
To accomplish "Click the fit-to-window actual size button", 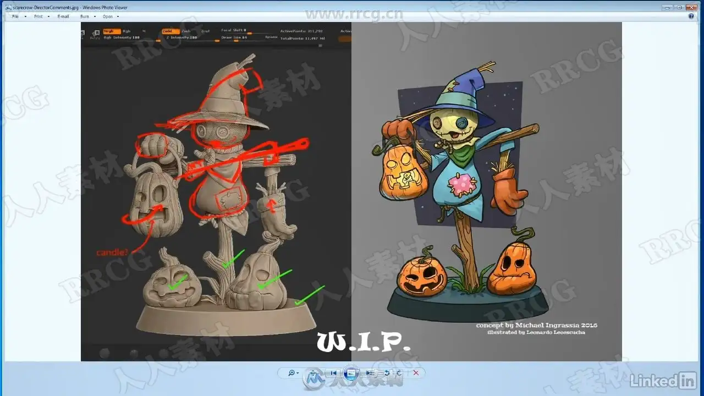I will click(313, 373).
